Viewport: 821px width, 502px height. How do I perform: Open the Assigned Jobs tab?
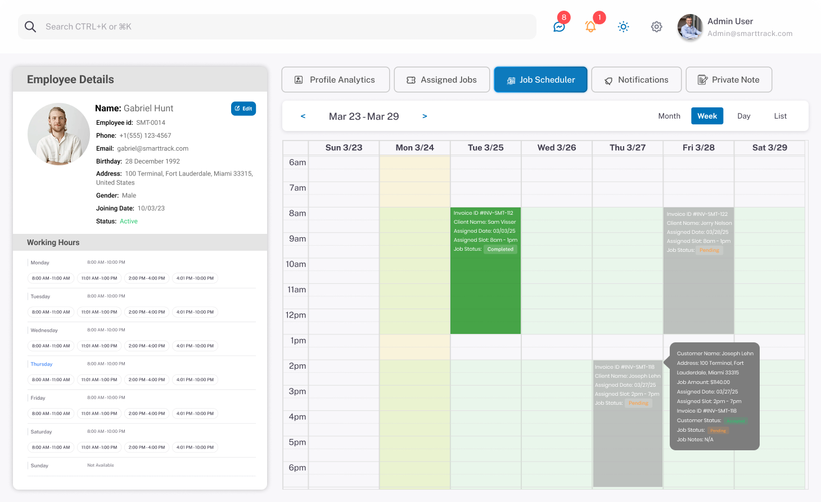pyautogui.click(x=442, y=80)
